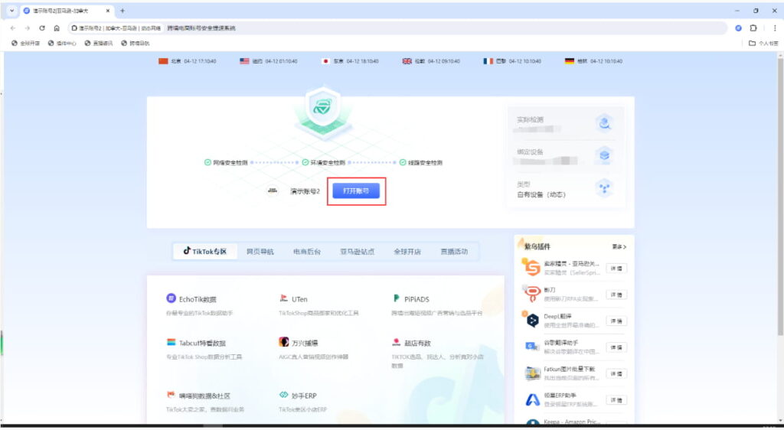Screen dimensions: 784x430
Task: Click the DeepL翻译 plugin icon
Action: pyautogui.click(x=533, y=321)
